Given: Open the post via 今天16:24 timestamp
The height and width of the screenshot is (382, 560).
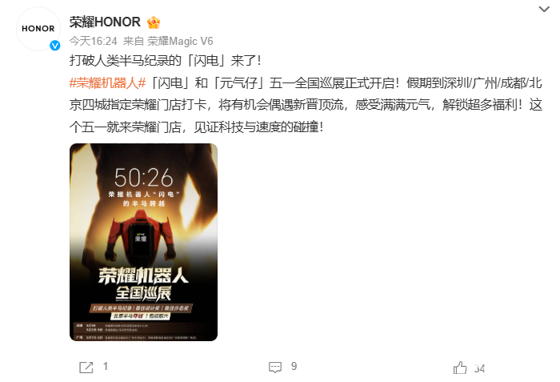Looking at the screenshot, I should coord(94,41).
